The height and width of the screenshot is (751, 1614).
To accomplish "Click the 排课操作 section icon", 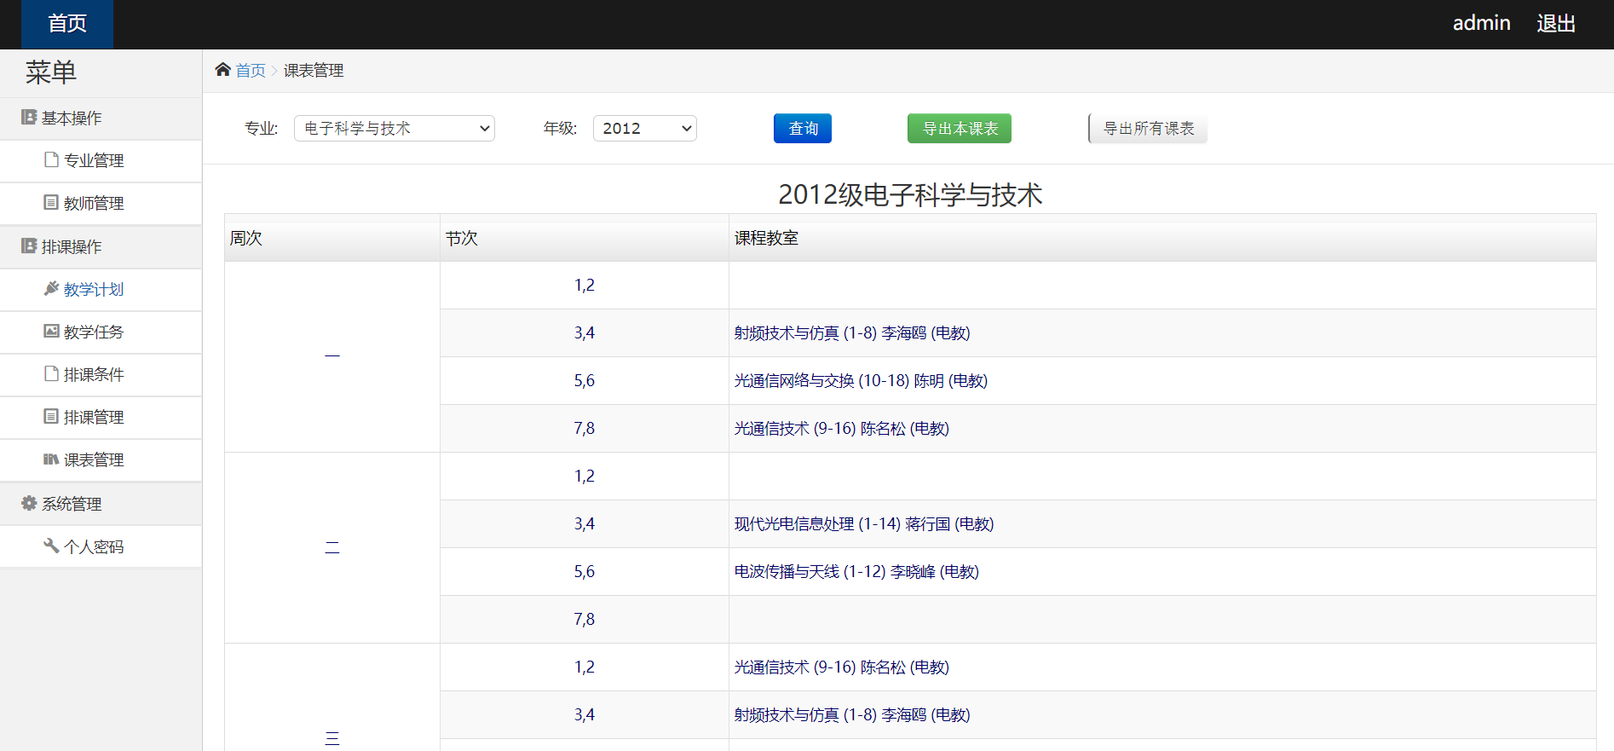I will pyautogui.click(x=29, y=246).
